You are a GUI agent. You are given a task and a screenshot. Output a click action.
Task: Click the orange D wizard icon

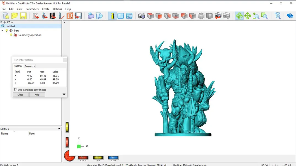70,16
